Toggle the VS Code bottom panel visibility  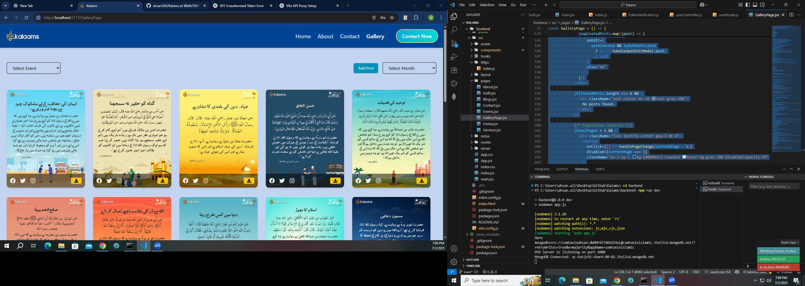point(755,5)
